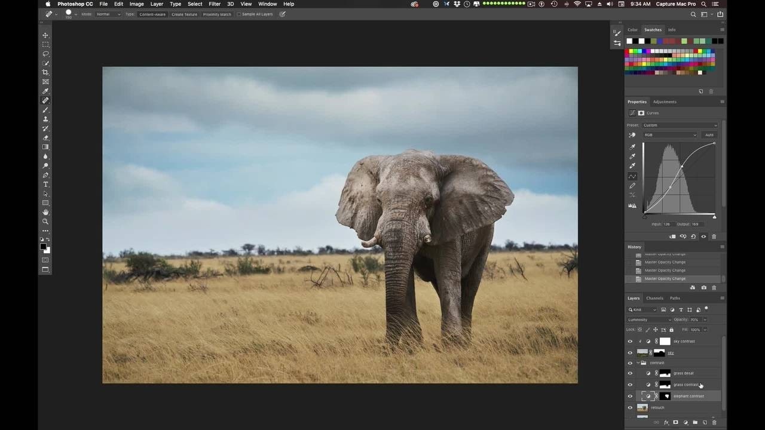
Task: Open the Luminosity blend mode dropdown
Action: [x=648, y=320]
